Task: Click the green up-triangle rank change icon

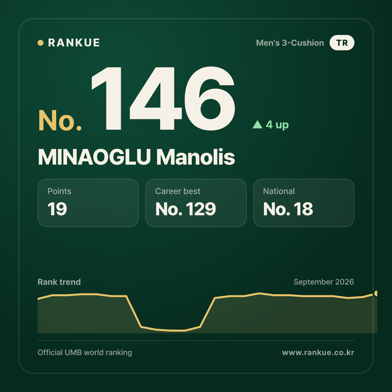Action: 257,124
